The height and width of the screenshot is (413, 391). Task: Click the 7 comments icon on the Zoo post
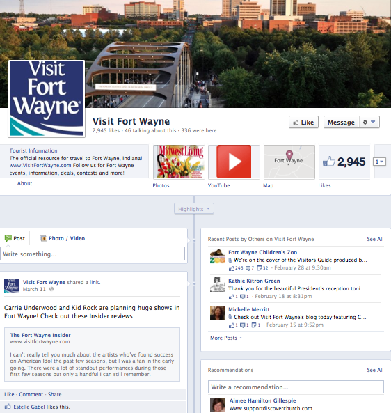pos(248,268)
